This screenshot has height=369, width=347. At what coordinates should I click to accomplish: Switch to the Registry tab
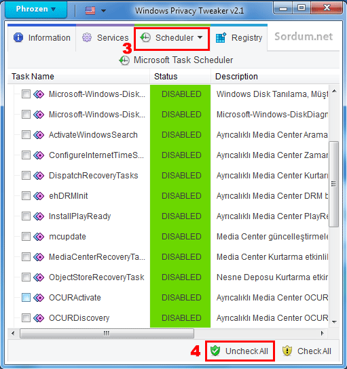[239, 38]
